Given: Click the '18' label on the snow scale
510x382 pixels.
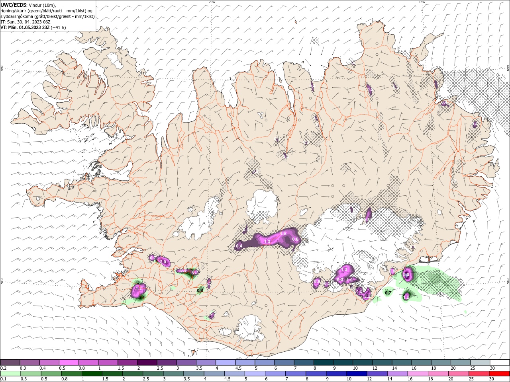Looking at the screenshot, I should point(433,368).
